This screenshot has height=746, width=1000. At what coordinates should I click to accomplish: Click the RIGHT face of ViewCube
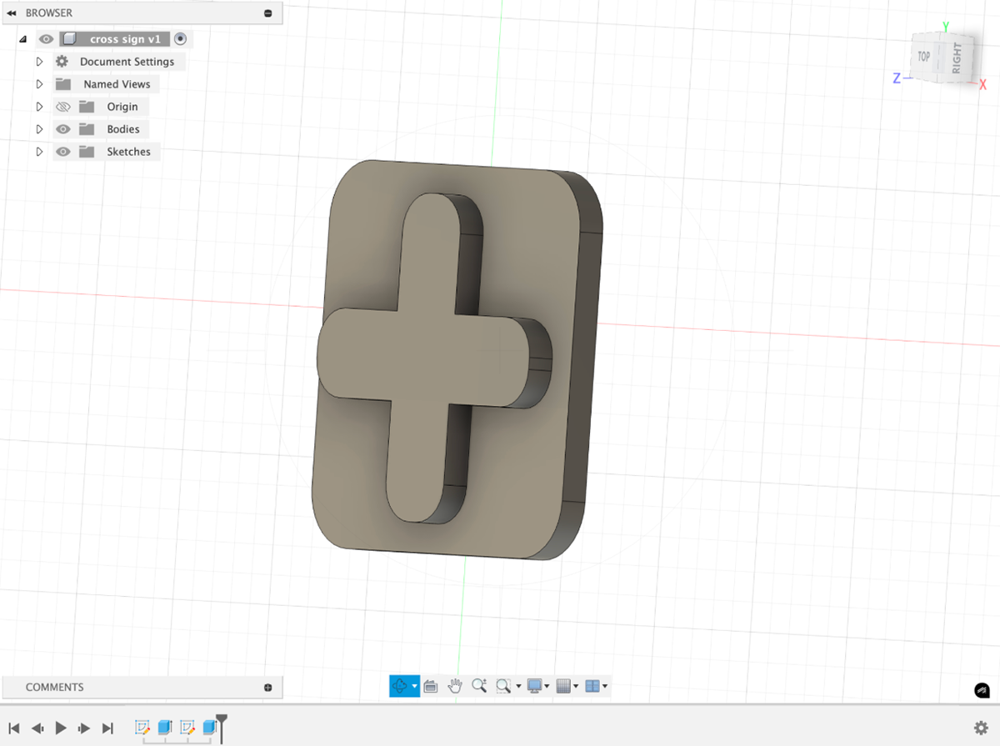click(956, 58)
